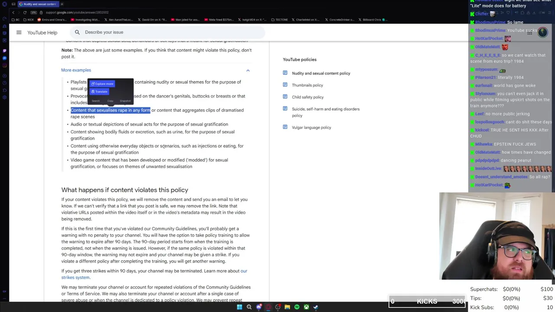Open the Meta fined $375m... bookmark
Viewport: 555px width, 312px height.
(x=219, y=19)
